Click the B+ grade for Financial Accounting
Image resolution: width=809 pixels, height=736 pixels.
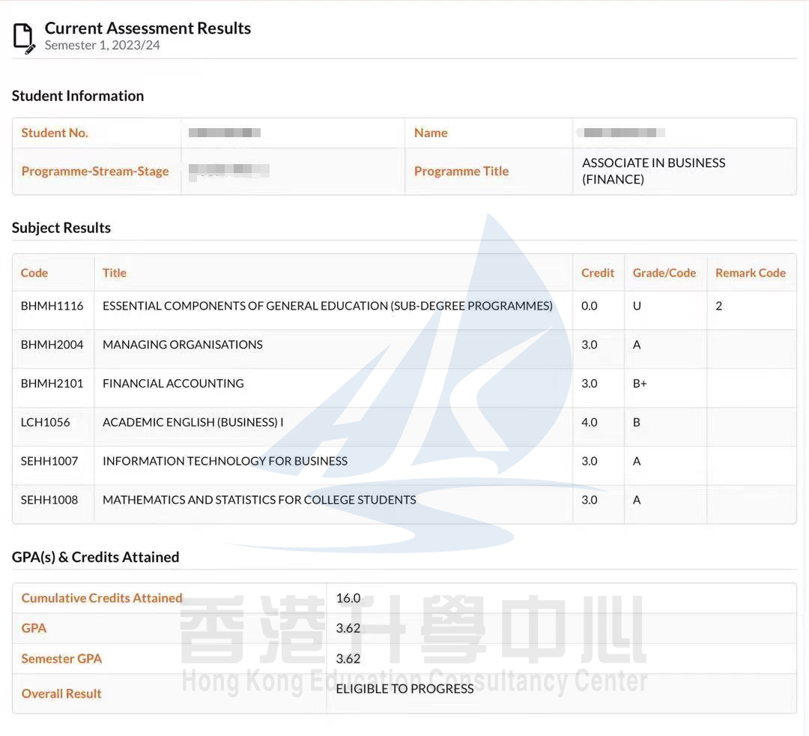[x=640, y=384]
